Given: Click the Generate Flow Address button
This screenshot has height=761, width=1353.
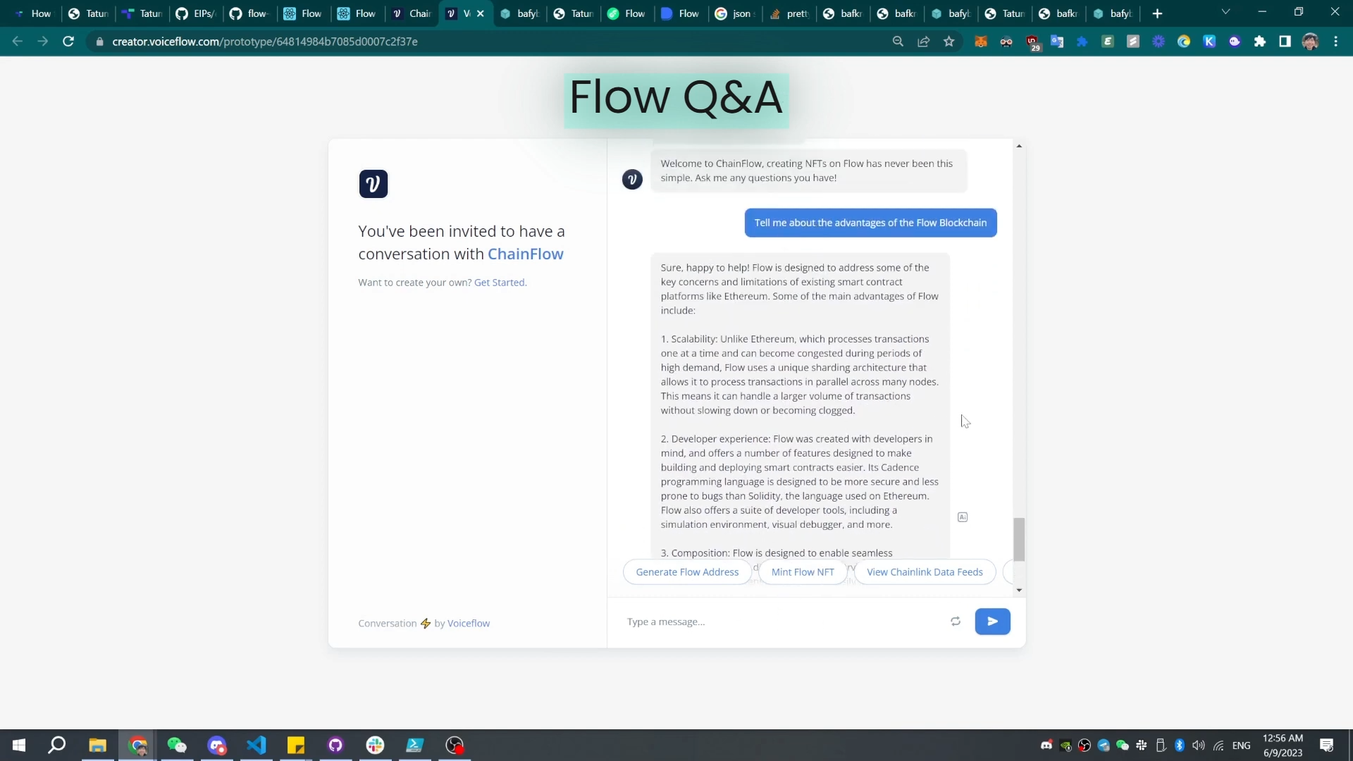Looking at the screenshot, I should (x=687, y=572).
